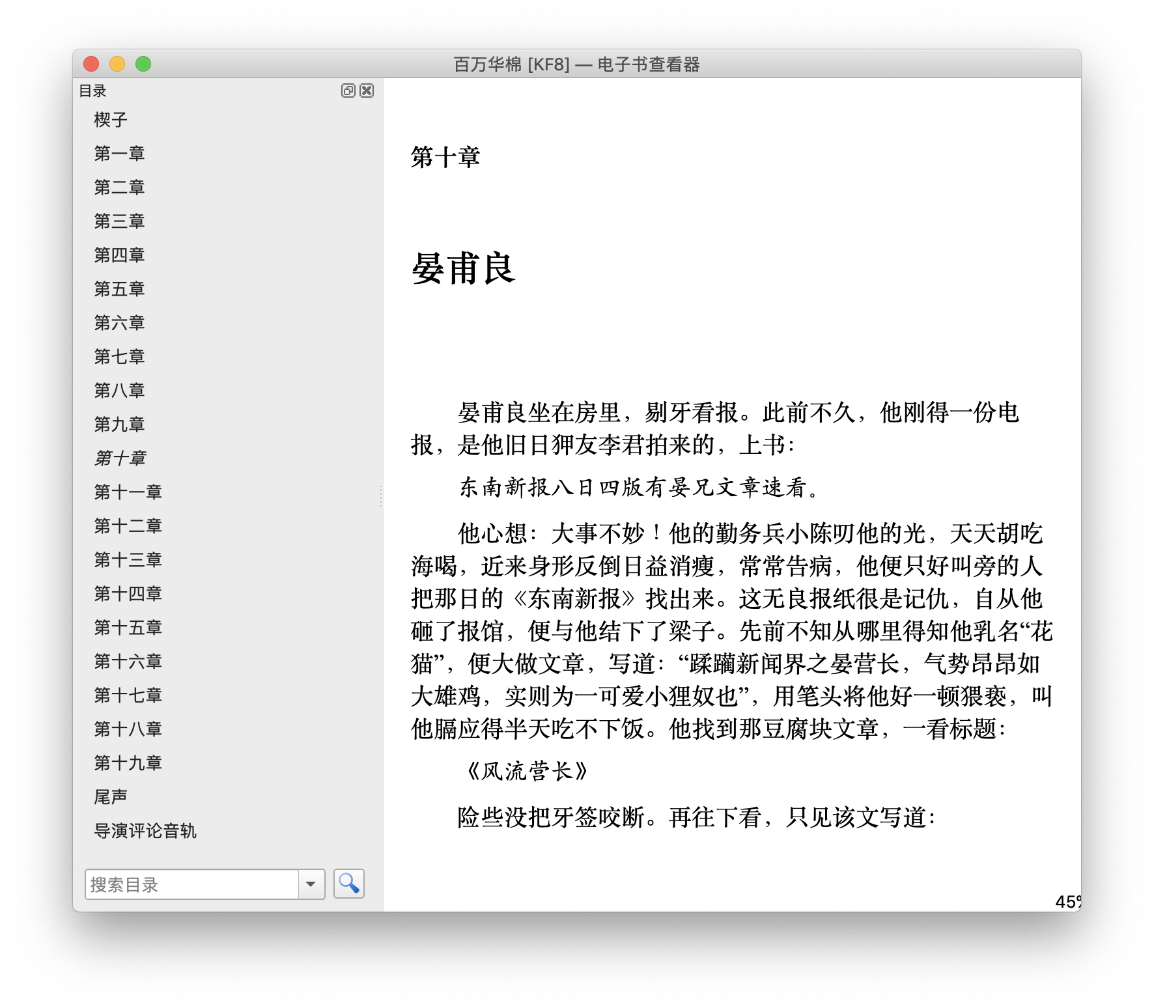The image size is (1154, 1008).
Task: Click the 第十章 heading in the page
Action: click(x=445, y=158)
